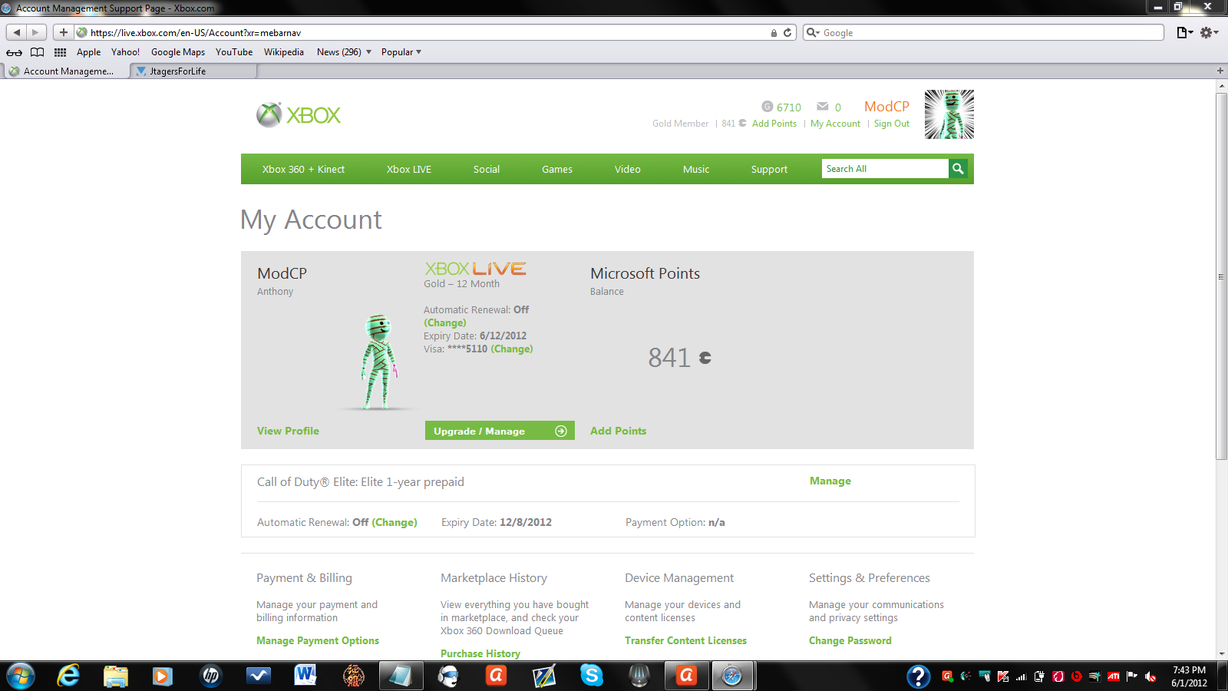
Task: Click the taskbar clock showing 7:43 PM
Action: tap(1189, 676)
